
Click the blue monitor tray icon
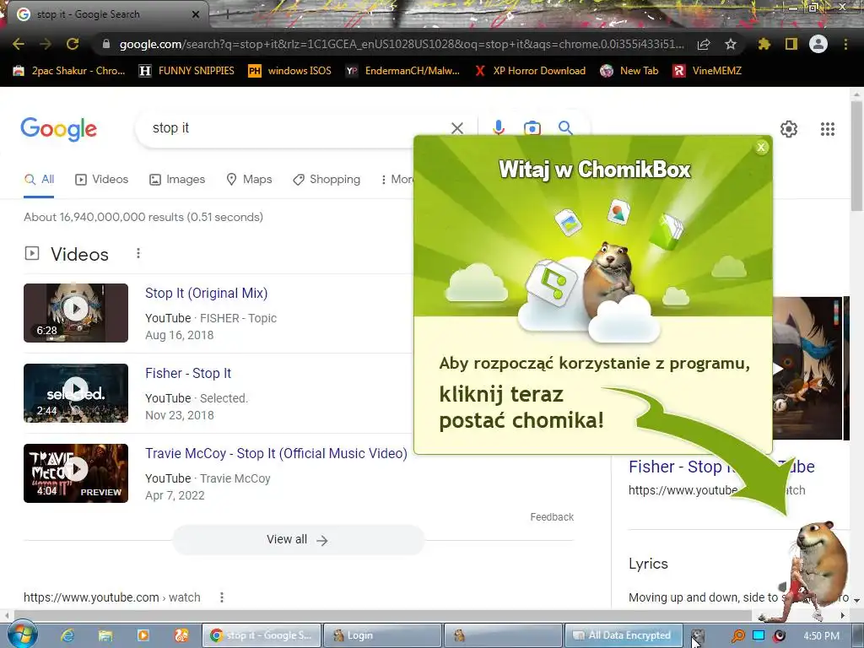[759, 635]
